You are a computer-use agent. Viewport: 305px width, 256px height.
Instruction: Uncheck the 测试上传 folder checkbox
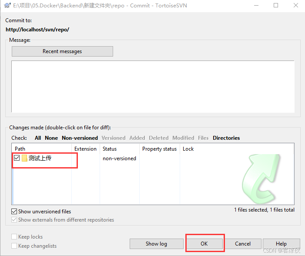point(17,158)
